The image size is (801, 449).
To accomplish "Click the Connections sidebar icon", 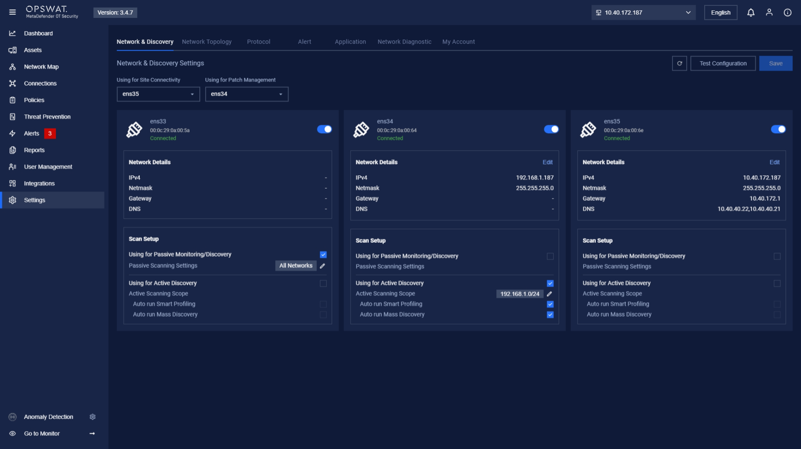I will 13,83.
